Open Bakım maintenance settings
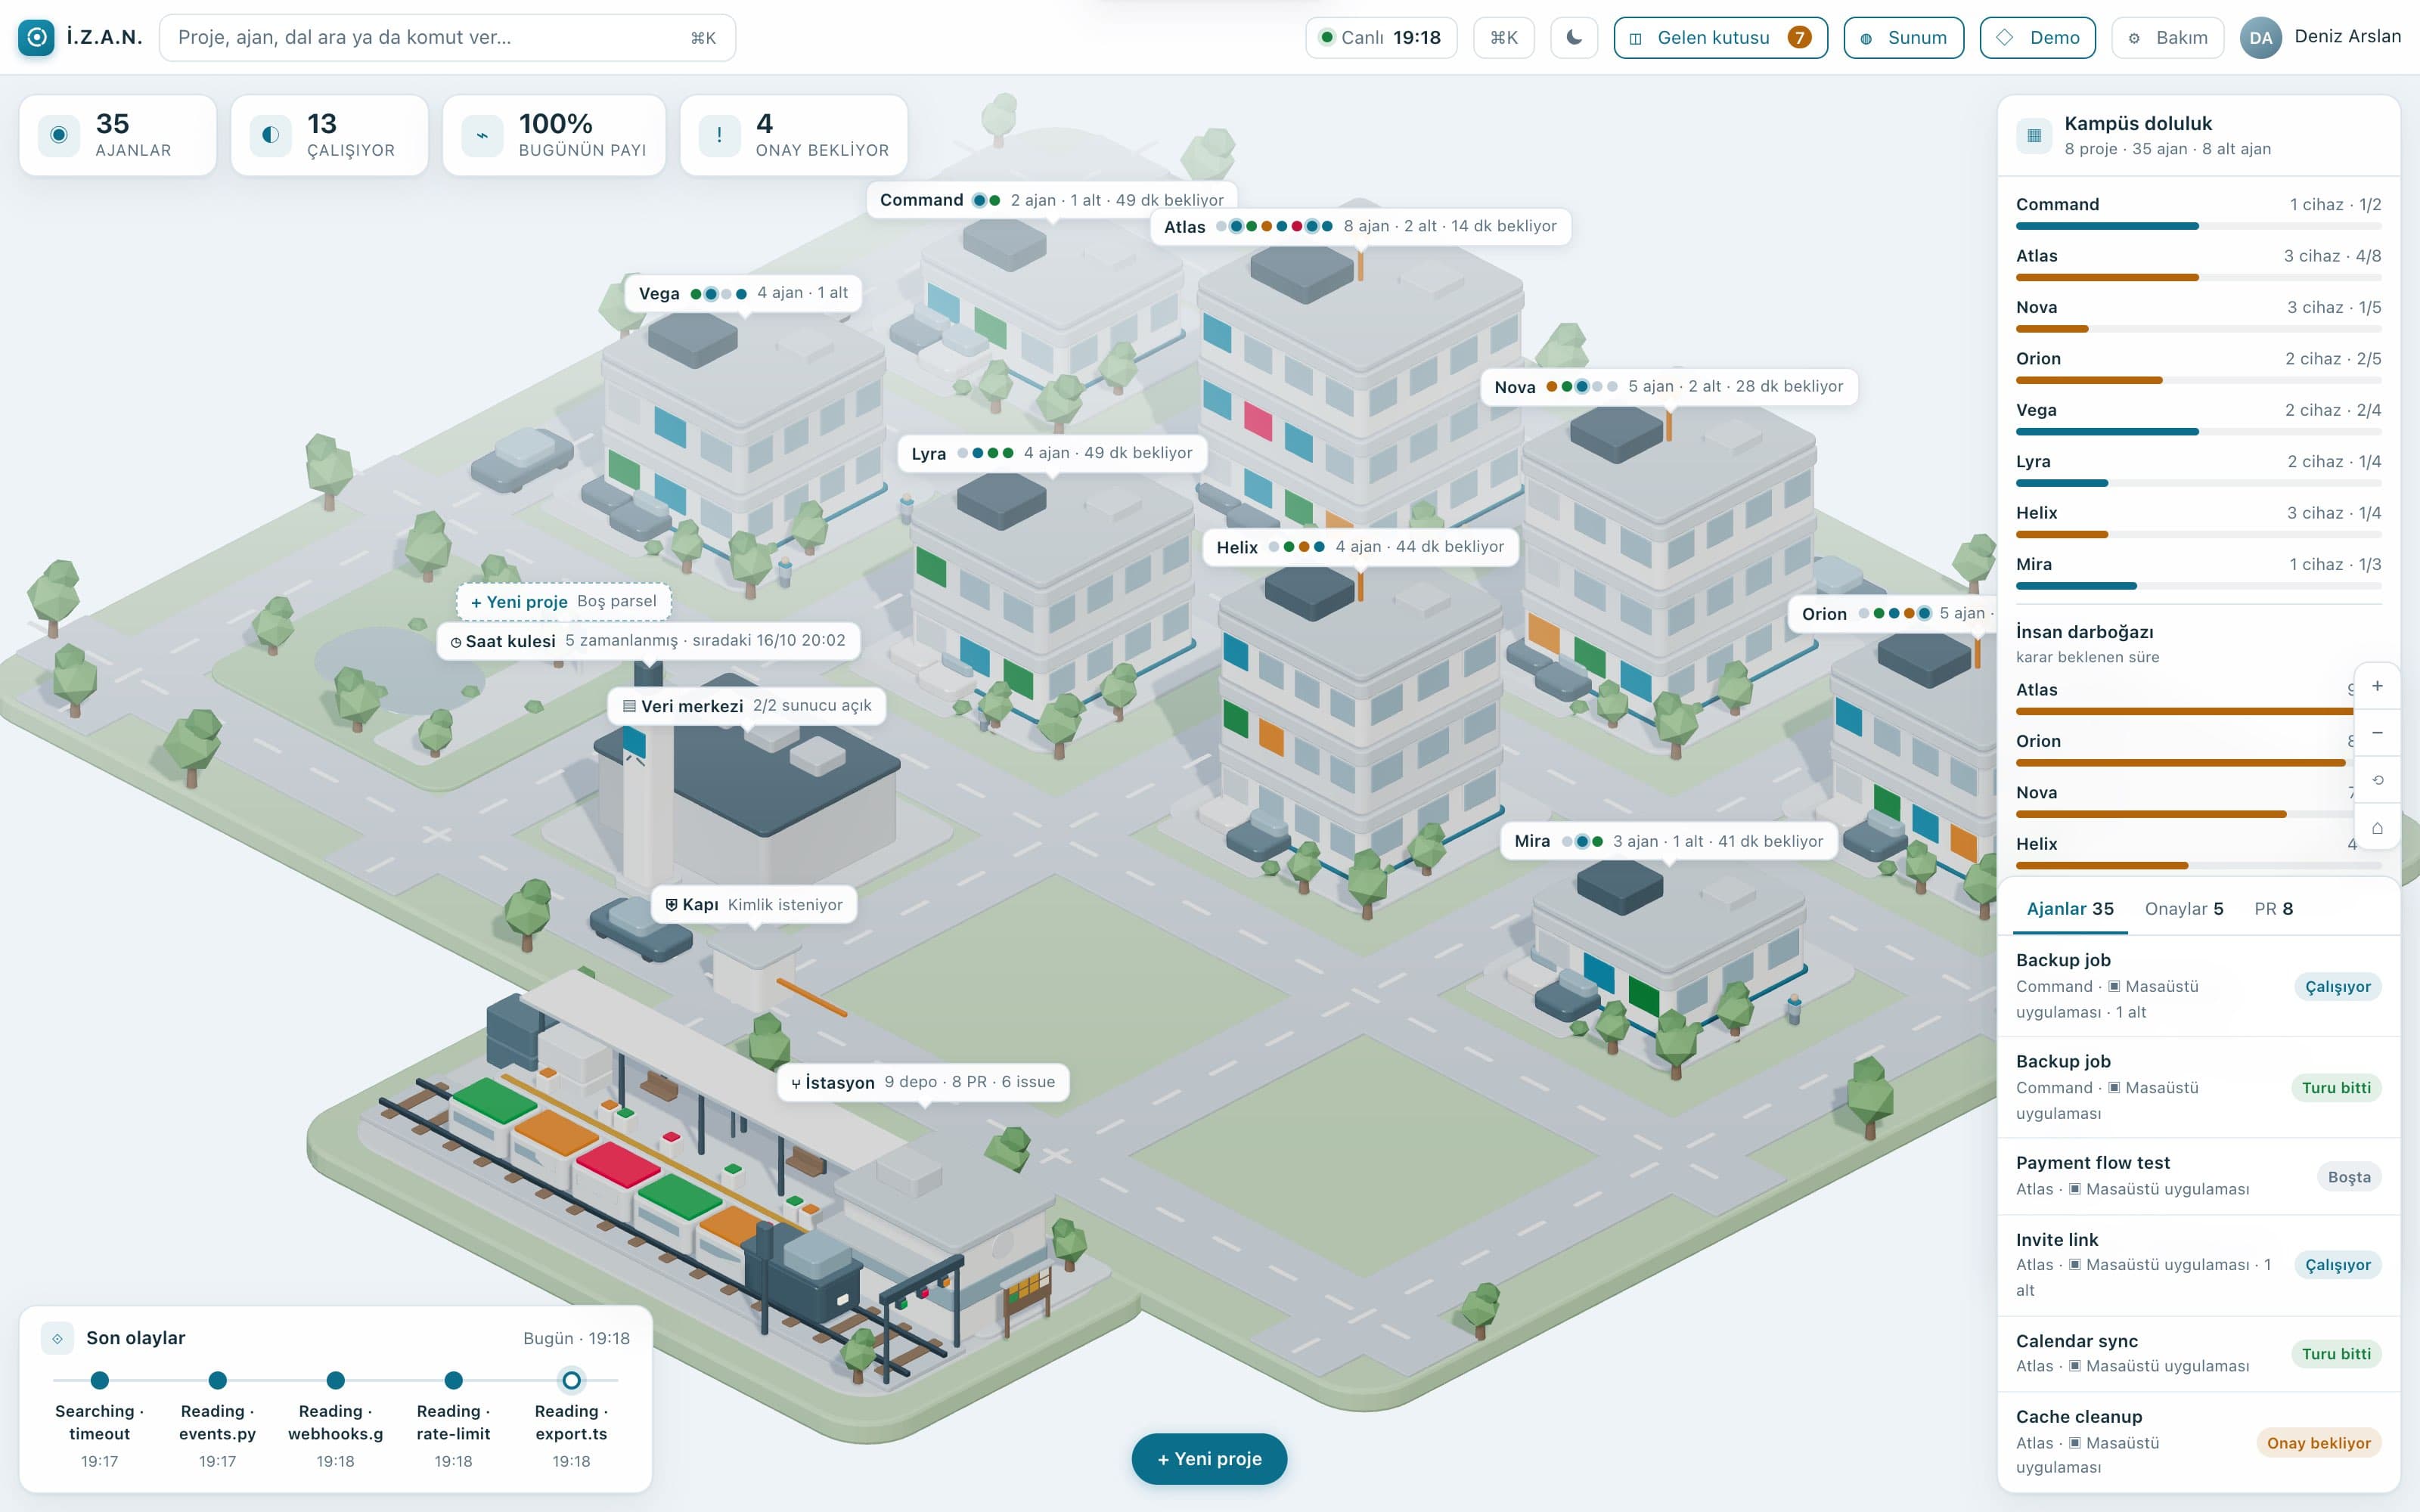Image resolution: width=2420 pixels, height=1512 pixels. 2167,38
